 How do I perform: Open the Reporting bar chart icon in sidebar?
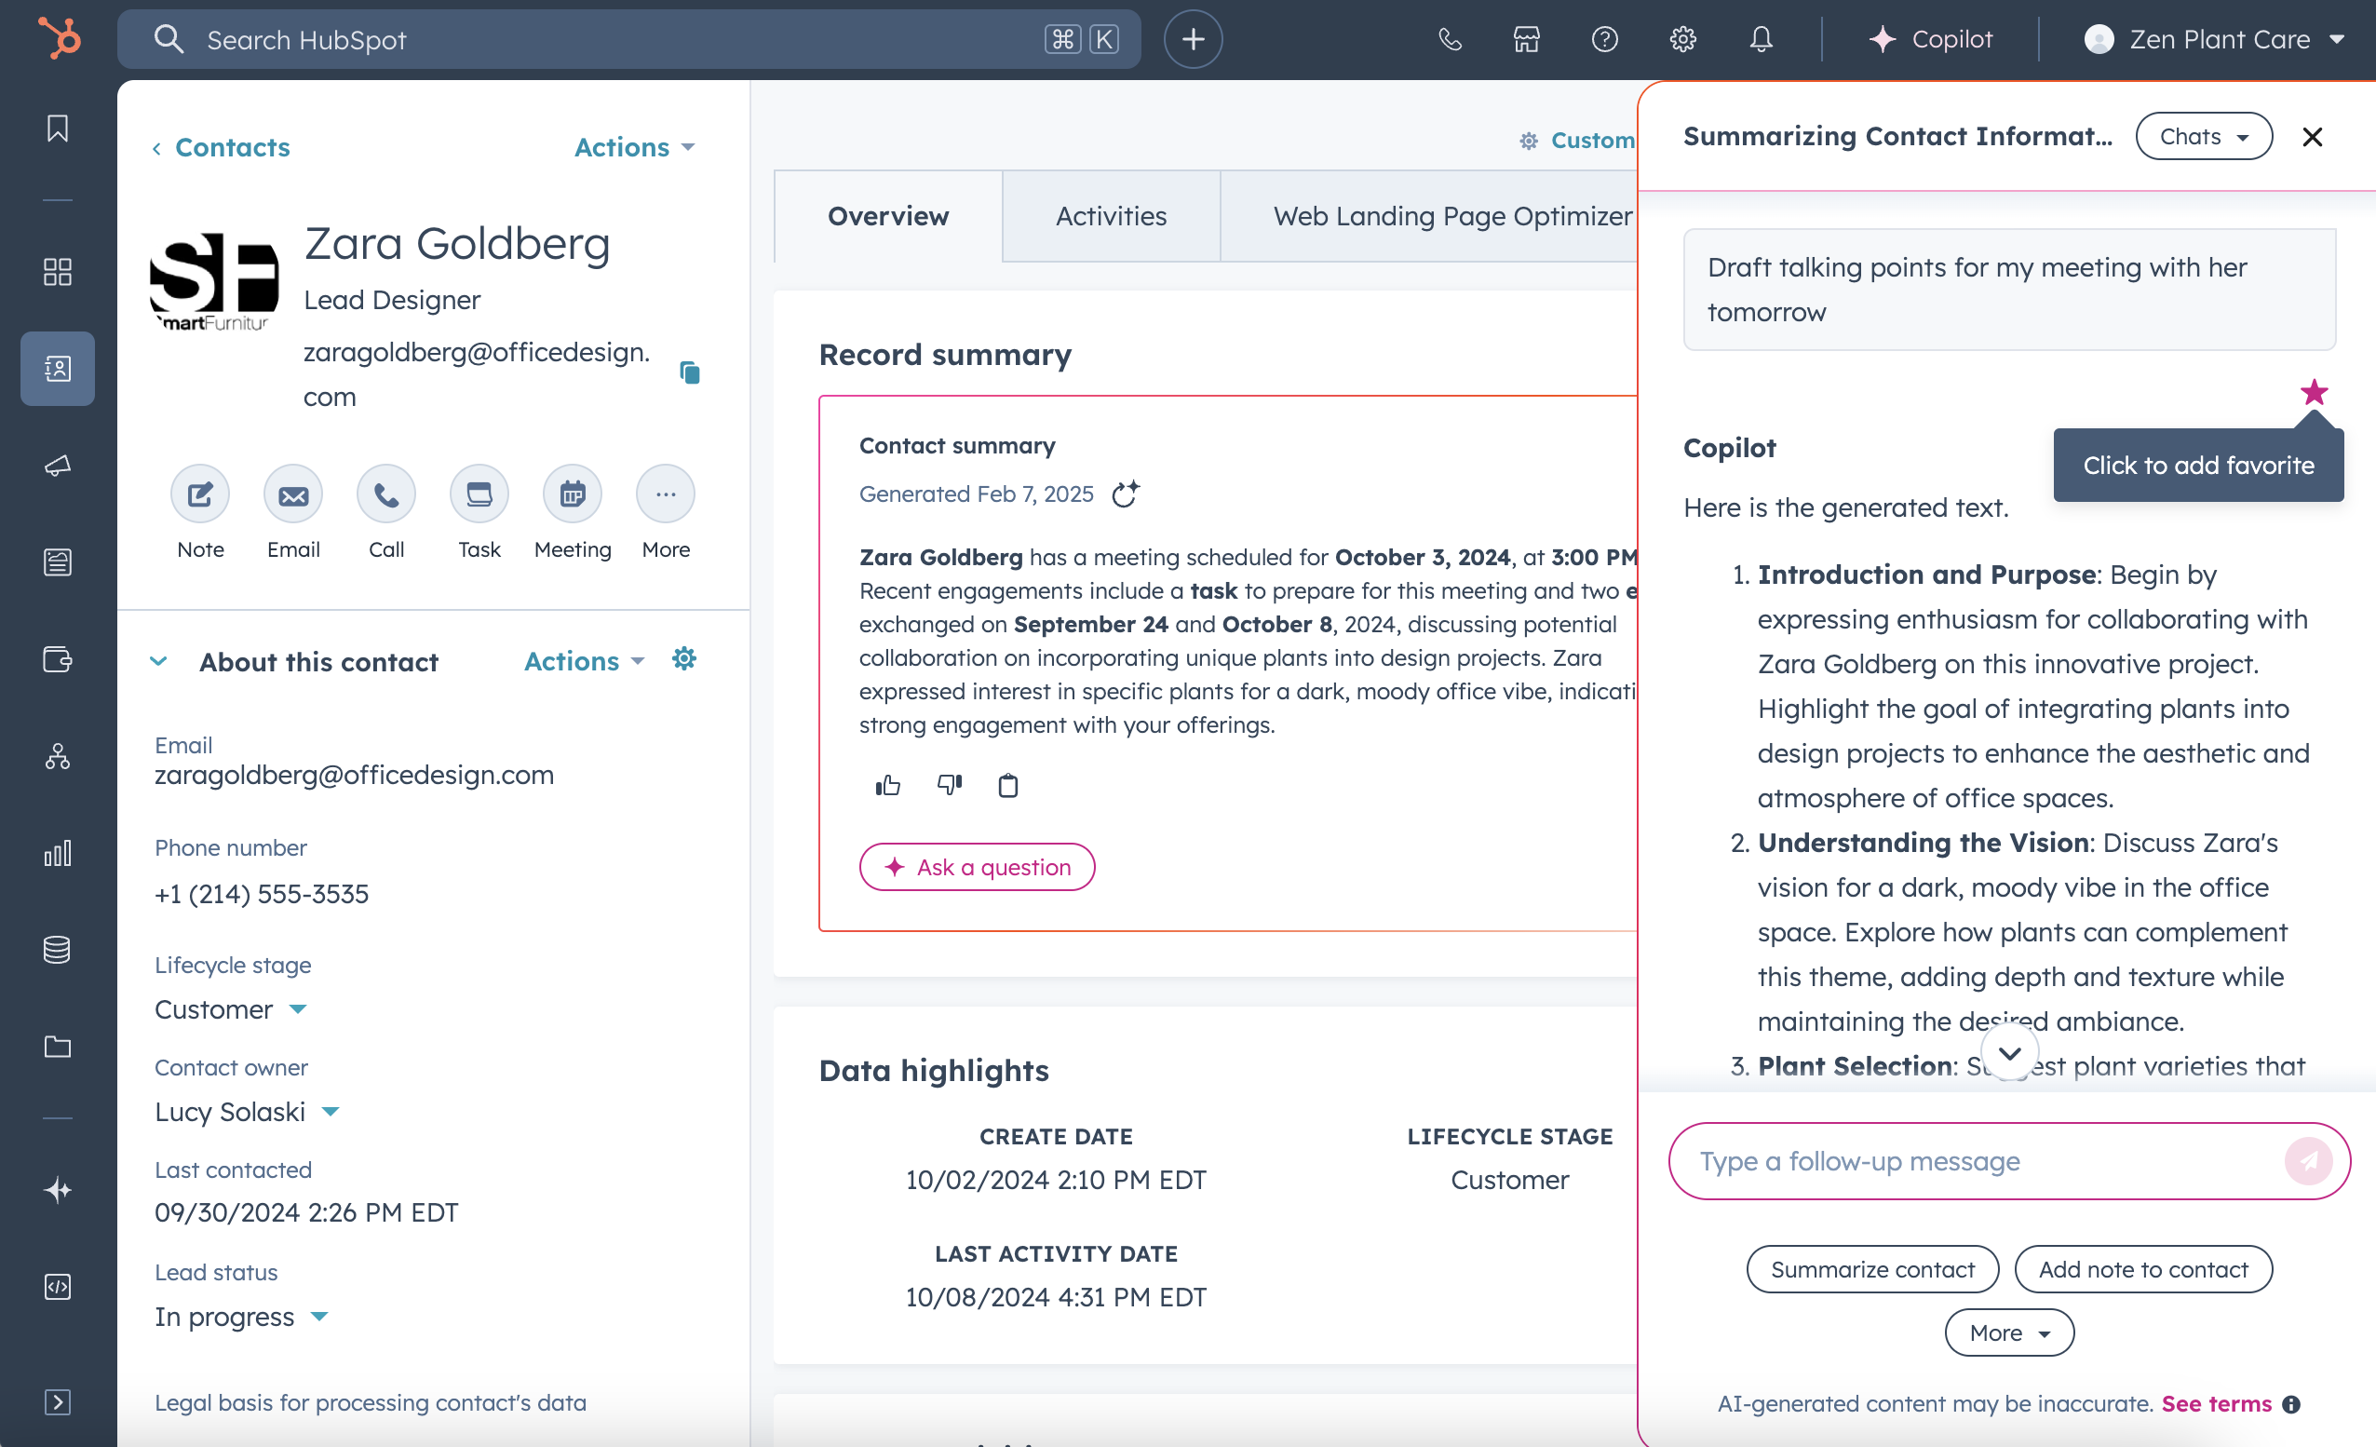[58, 853]
